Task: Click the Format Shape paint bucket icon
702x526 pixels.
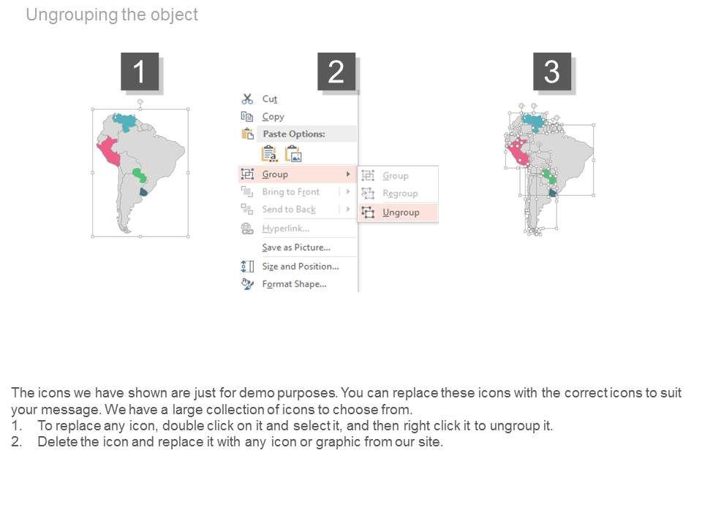Action: [247, 283]
